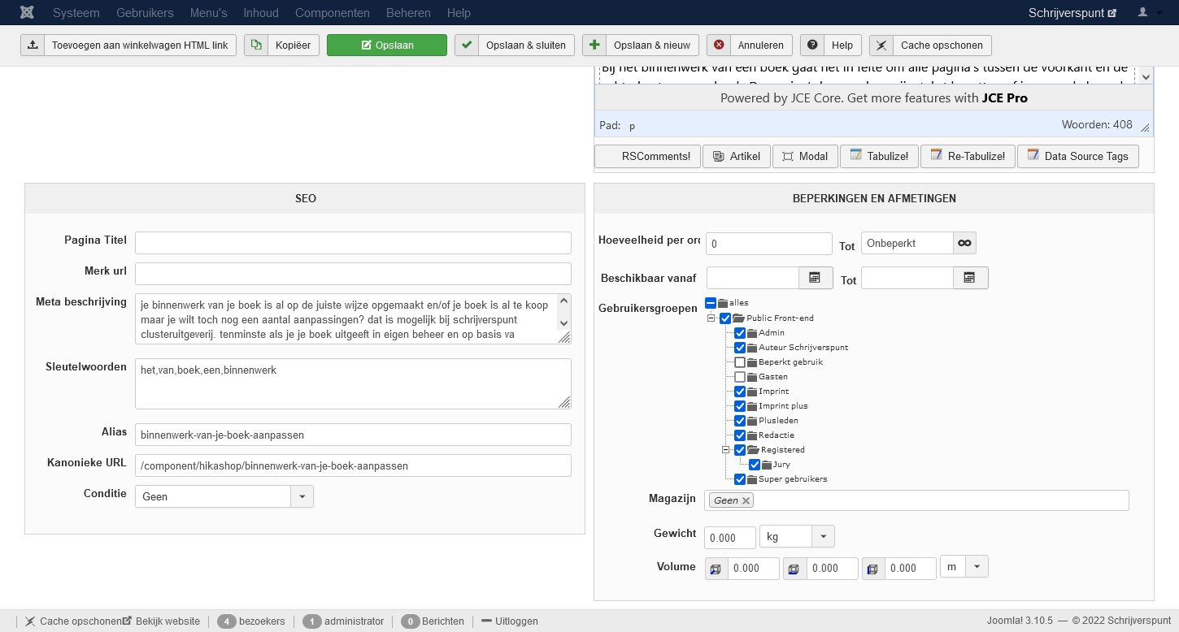Open the Componenten menu
This screenshot has width=1179, height=632.
332,13
